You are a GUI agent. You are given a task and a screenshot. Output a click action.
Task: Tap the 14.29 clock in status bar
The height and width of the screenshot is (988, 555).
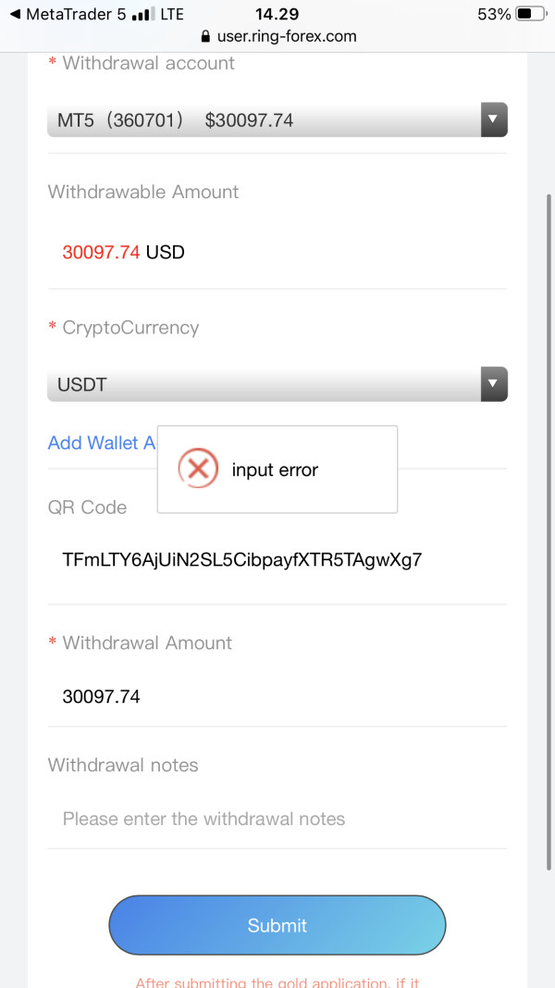[277, 14]
